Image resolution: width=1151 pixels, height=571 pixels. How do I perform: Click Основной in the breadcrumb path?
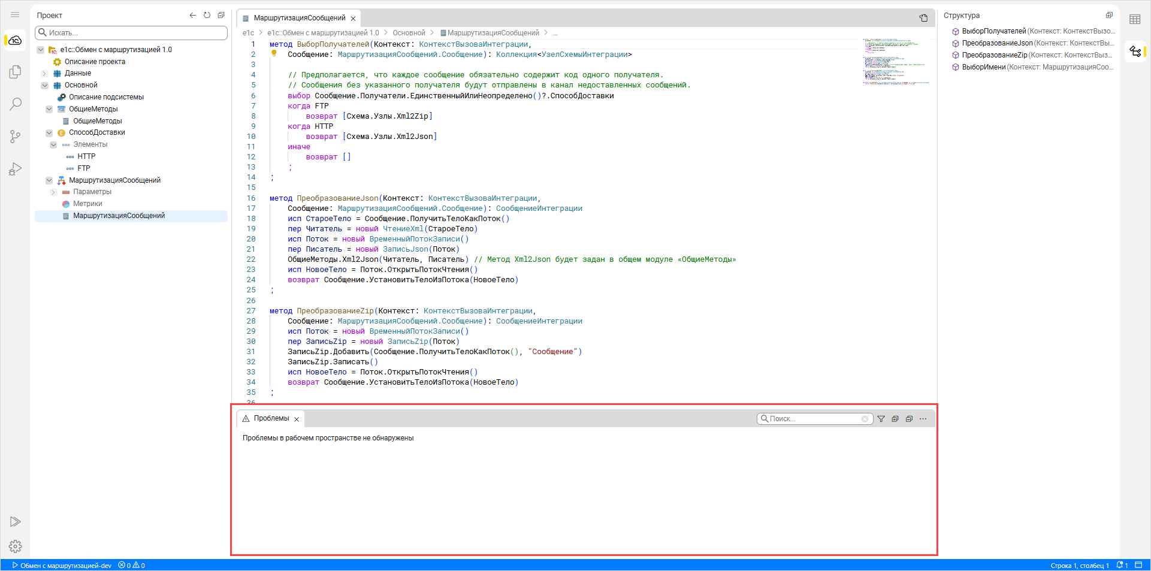[x=409, y=33]
